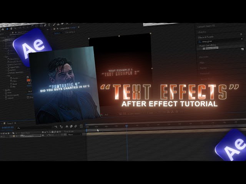246x184 pixels.
Task: Clear the Effects & Presets search with X
Action: click(x=242, y=39)
